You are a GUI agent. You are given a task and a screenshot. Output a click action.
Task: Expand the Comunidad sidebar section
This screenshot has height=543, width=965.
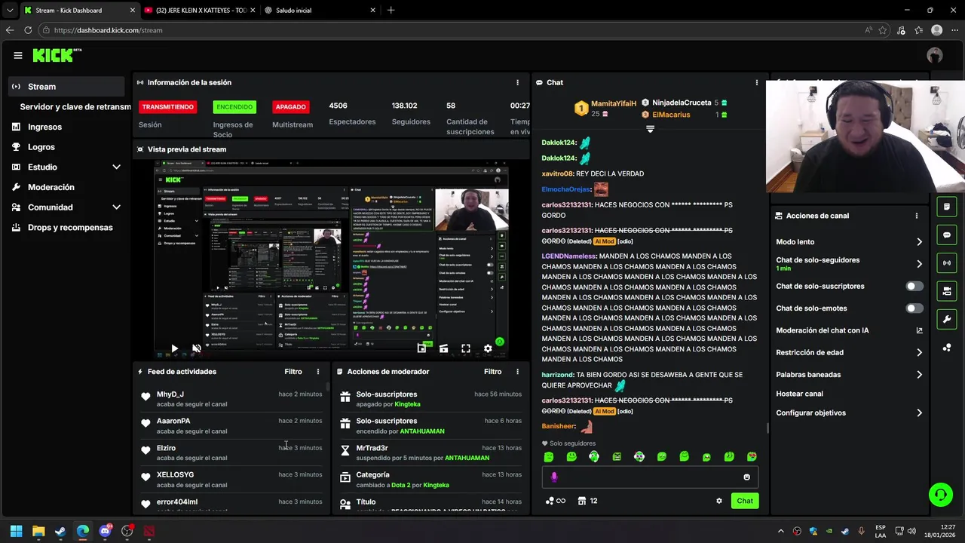click(x=116, y=207)
